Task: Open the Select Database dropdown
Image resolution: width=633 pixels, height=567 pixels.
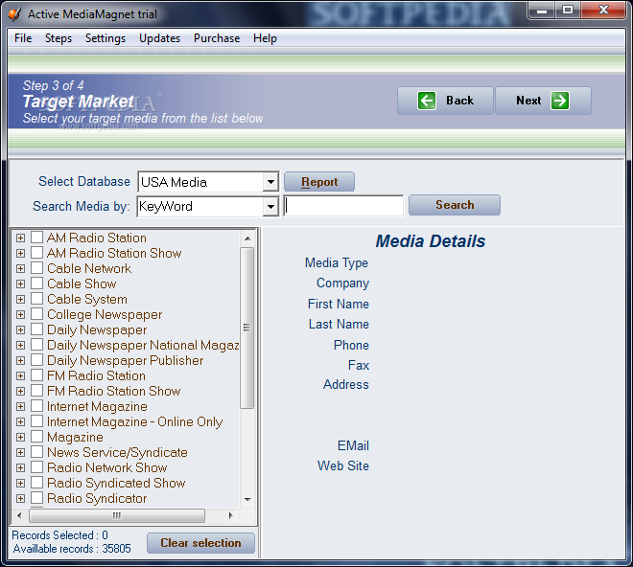Action: click(x=270, y=182)
